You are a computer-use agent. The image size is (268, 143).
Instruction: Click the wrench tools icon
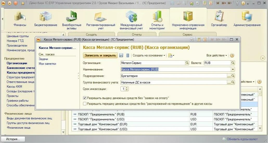[x=237, y=3]
